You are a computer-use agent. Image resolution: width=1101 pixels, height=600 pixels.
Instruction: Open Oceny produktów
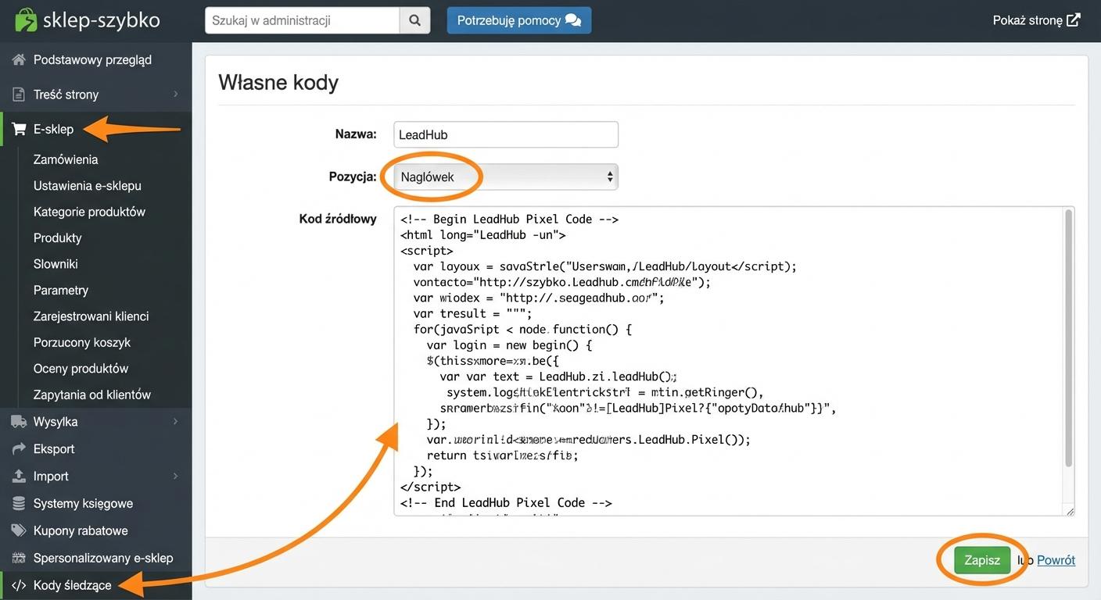pos(81,369)
